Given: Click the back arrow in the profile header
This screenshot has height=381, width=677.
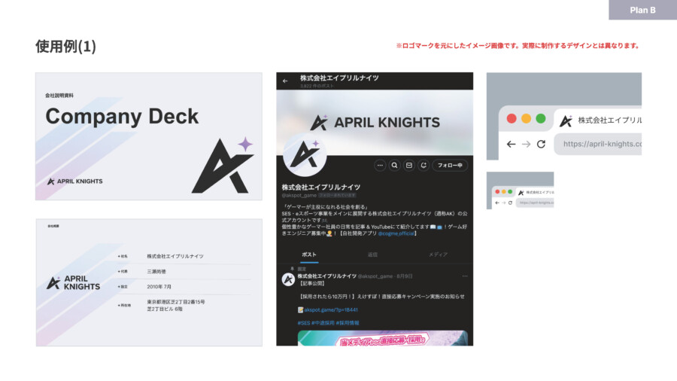Looking at the screenshot, I should [x=286, y=81].
